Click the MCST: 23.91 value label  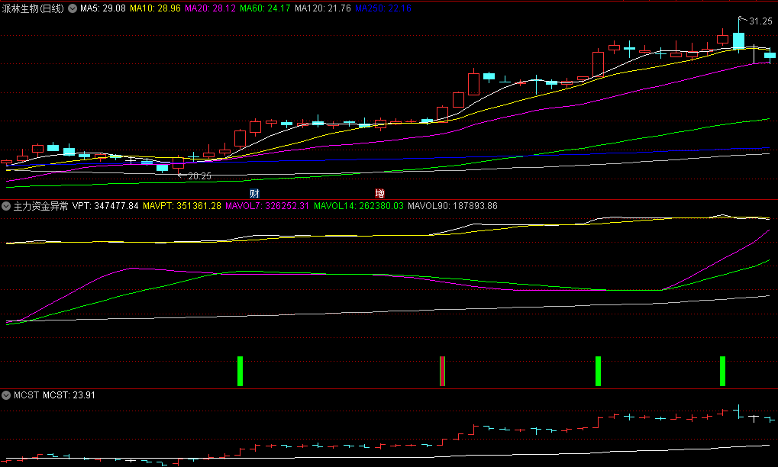coord(69,395)
